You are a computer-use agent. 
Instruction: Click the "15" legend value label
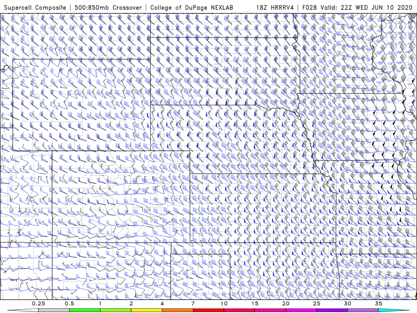(255, 304)
